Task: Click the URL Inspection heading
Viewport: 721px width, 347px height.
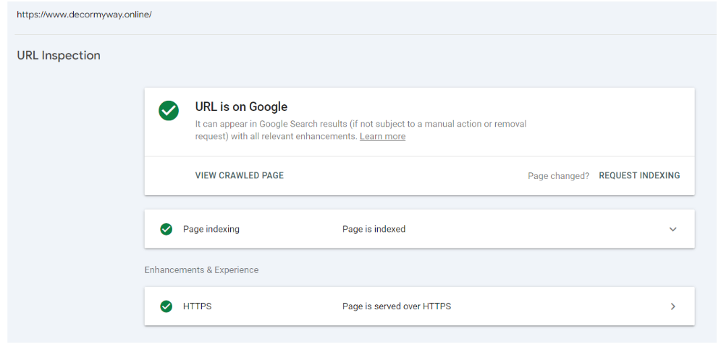Action: click(x=59, y=55)
